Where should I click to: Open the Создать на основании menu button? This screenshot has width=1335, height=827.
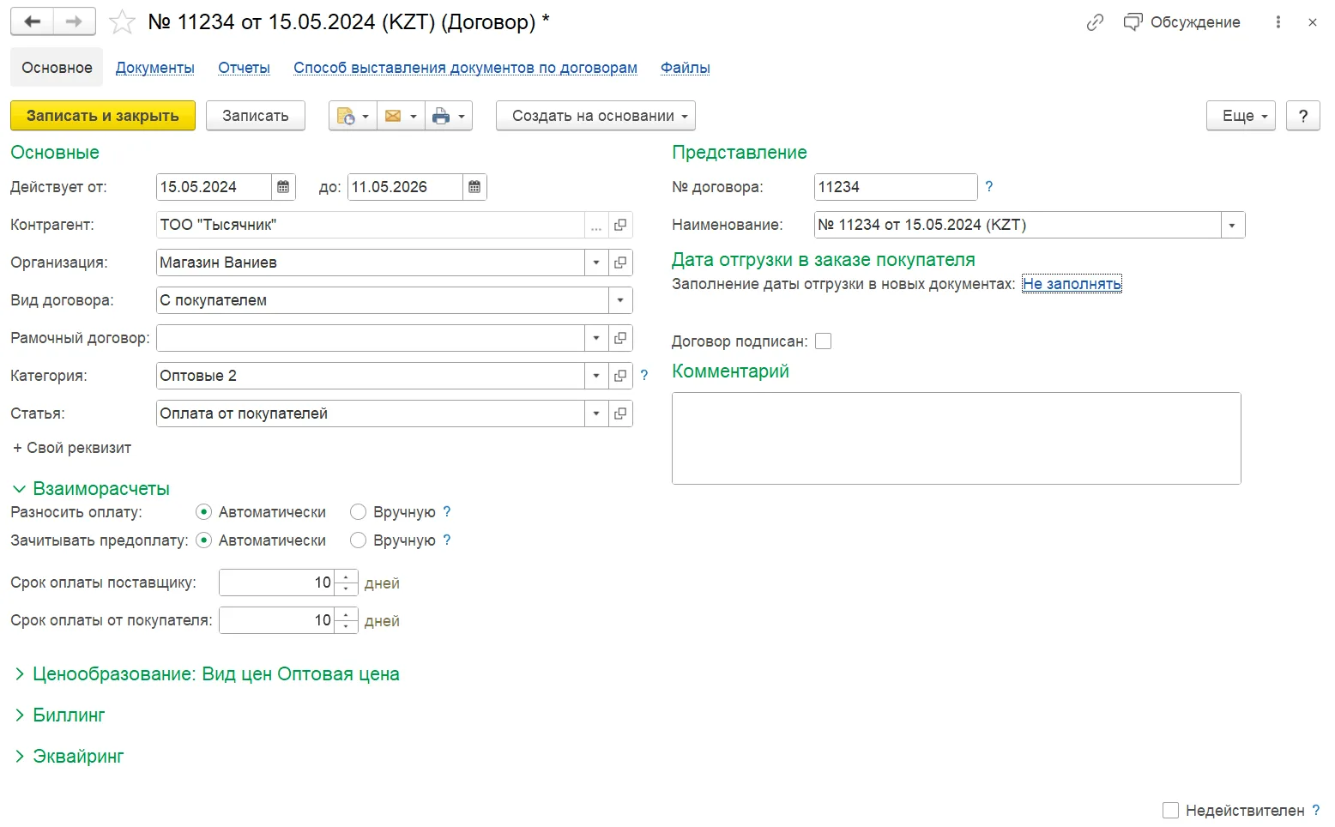click(x=595, y=116)
